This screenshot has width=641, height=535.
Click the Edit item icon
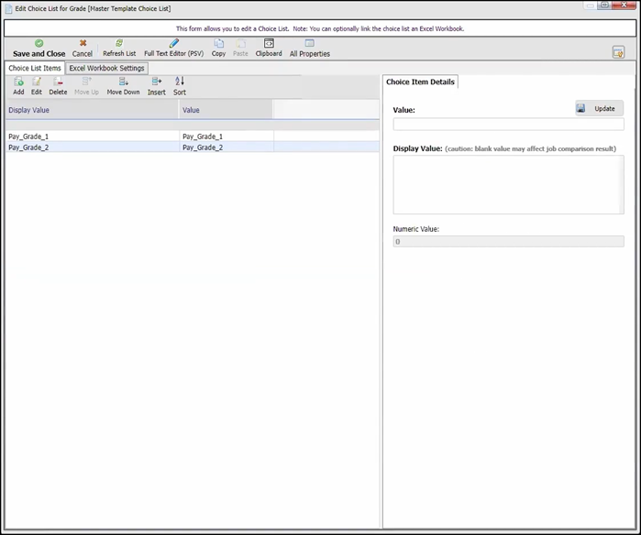click(x=37, y=82)
